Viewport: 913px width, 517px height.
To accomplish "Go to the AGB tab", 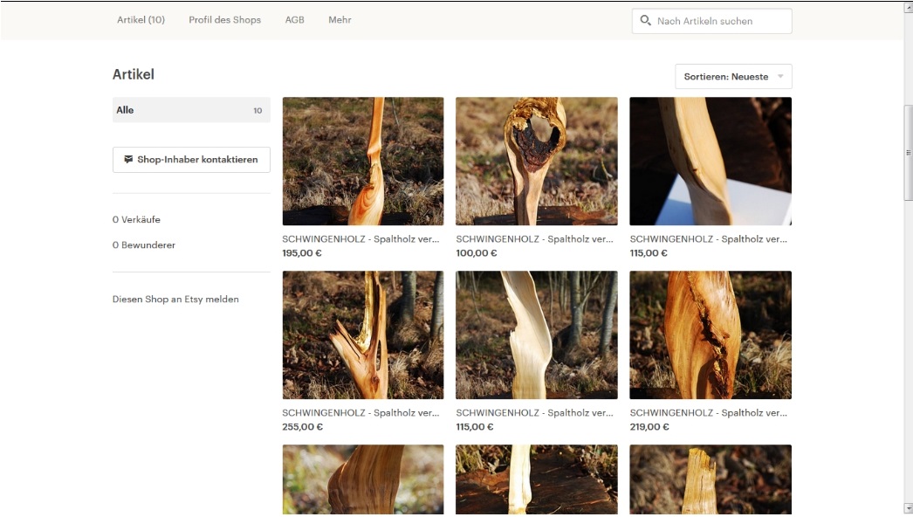I will [x=295, y=20].
